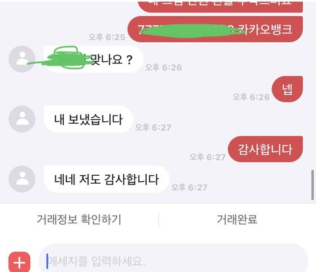Open avatar beside '네네 저도 감사합니다' message

(22, 179)
